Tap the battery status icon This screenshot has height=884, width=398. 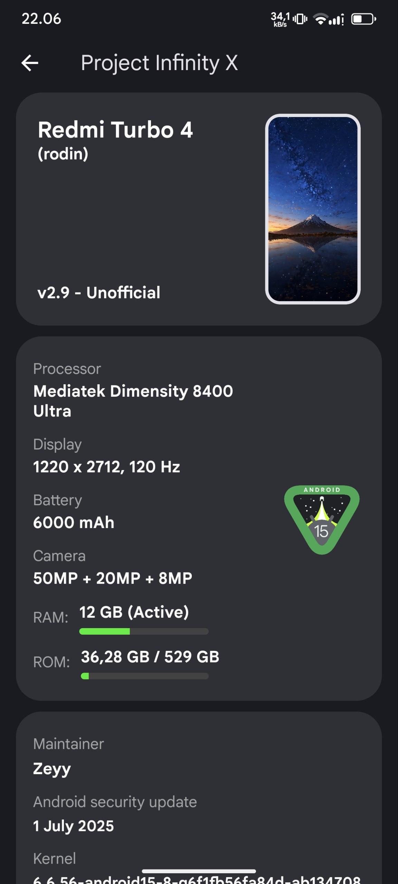point(363,19)
